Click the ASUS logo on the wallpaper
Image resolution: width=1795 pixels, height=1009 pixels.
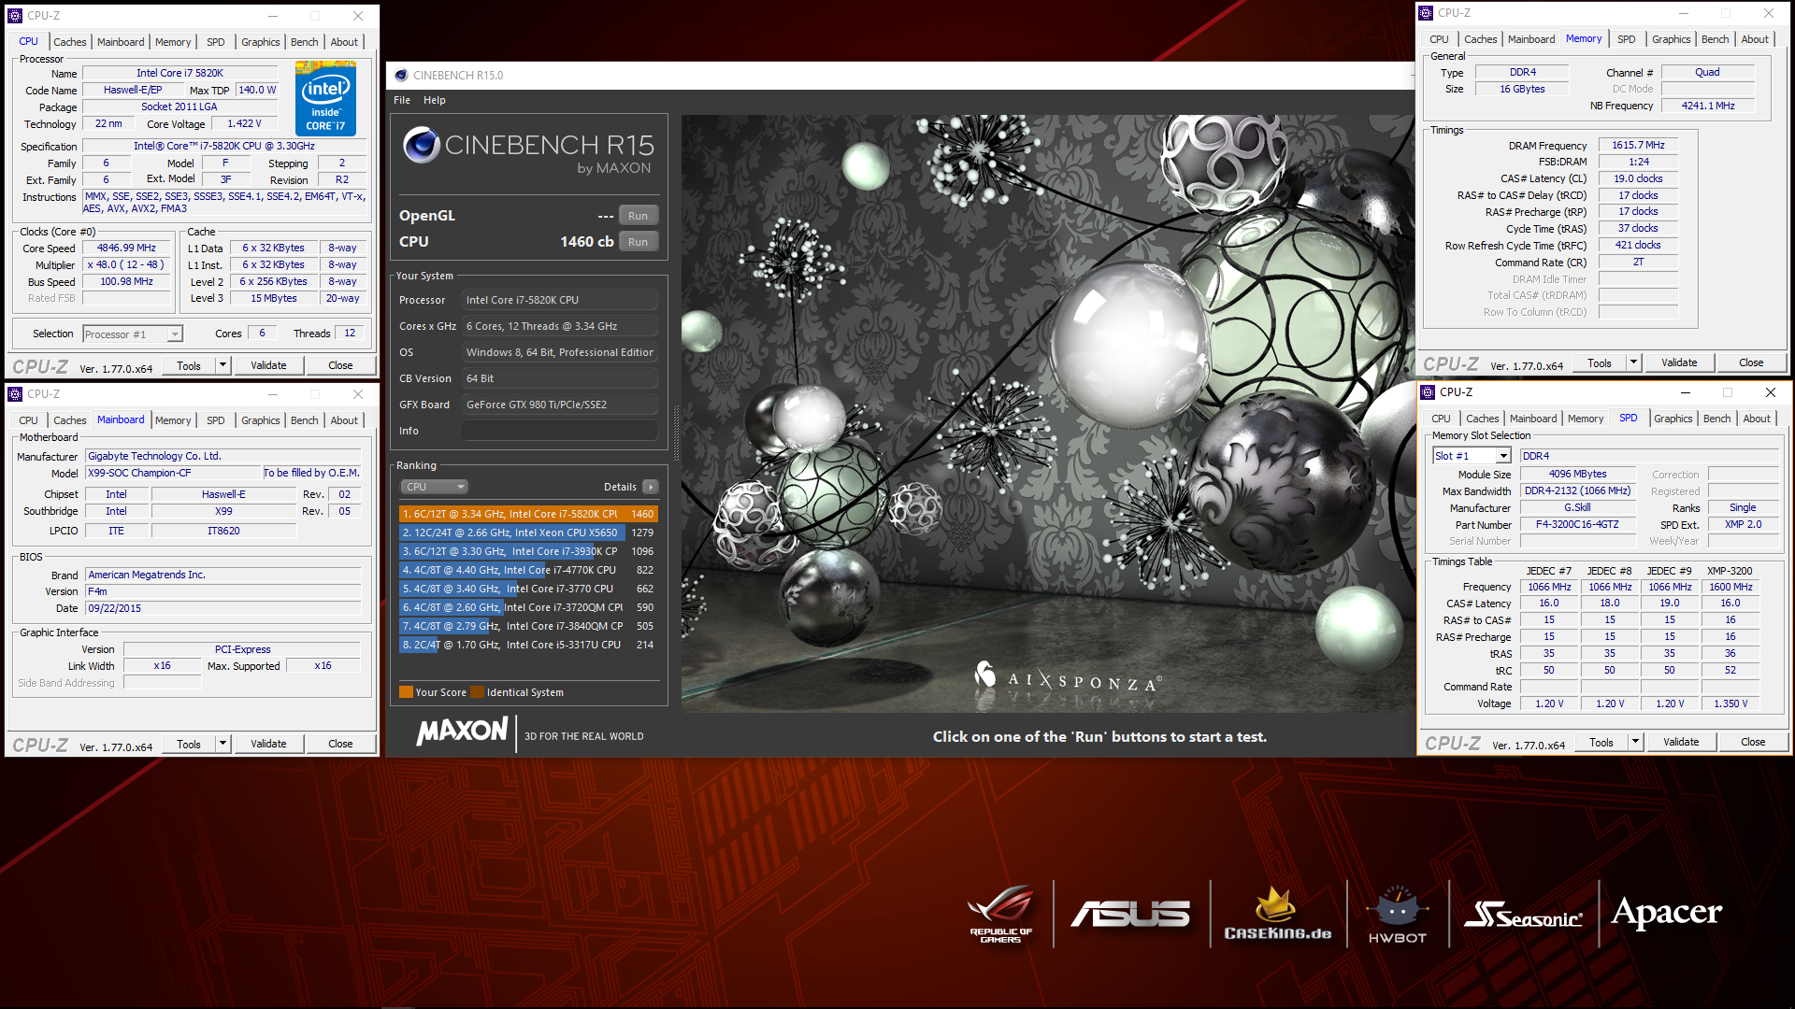coord(1131,914)
